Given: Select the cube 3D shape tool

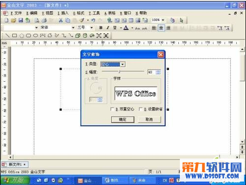Looking at the screenshot, I should coord(78,35).
